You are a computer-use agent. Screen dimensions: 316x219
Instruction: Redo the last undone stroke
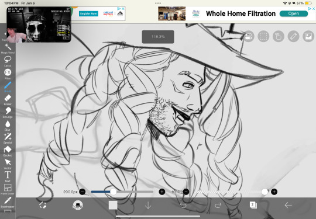tap(218, 206)
